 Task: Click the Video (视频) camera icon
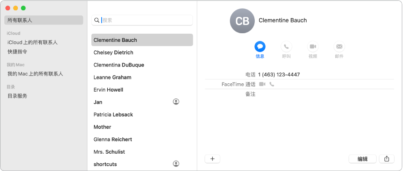pyautogui.click(x=313, y=47)
